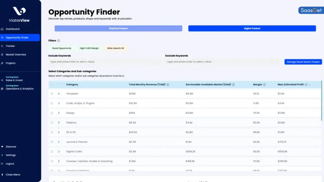Click the info icon beside Margin header
This screenshot has height=182, width=324.
coord(265,85)
